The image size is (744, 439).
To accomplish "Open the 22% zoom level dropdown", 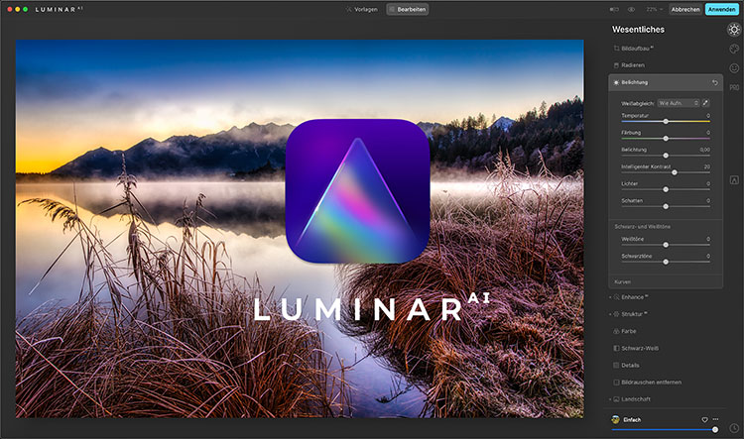I will (x=654, y=10).
